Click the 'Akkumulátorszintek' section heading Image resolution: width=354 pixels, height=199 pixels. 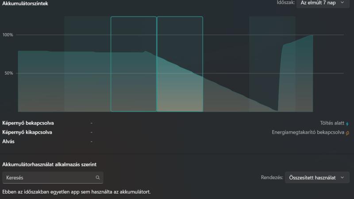click(25, 4)
